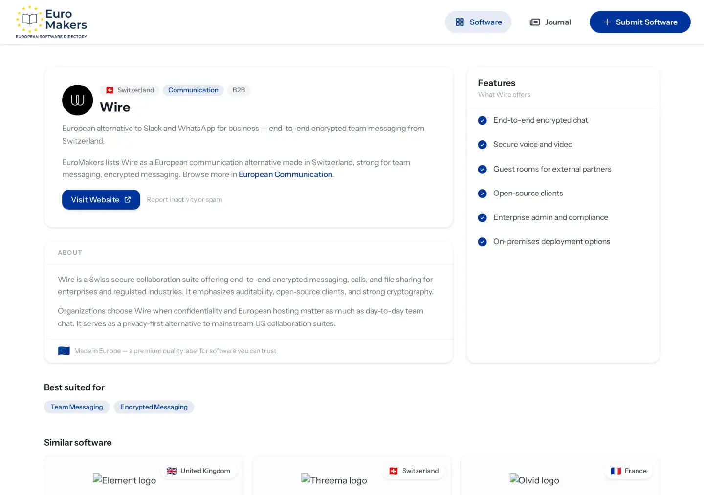This screenshot has width=704, height=495.
Task: Click the plus icon on Submit Software
Action: (x=607, y=22)
